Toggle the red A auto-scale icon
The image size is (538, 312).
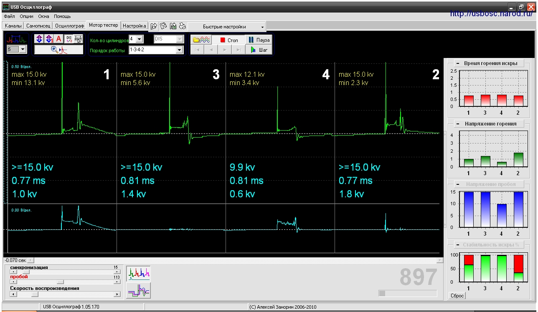(58, 39)
